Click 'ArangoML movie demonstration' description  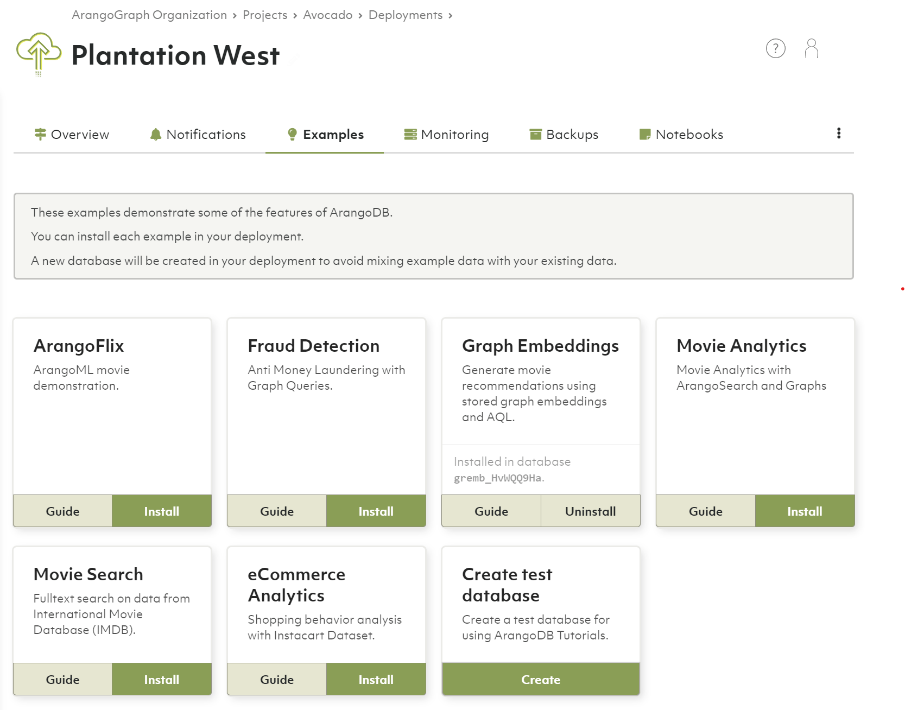pos(81,377)
